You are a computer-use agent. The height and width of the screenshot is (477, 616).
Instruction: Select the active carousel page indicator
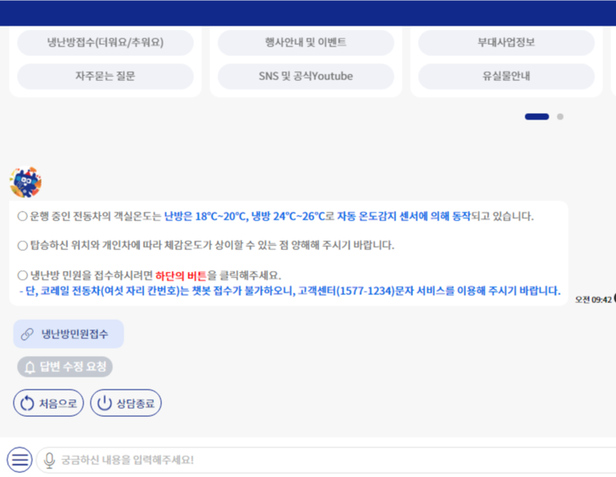click(x=537, y=116)
